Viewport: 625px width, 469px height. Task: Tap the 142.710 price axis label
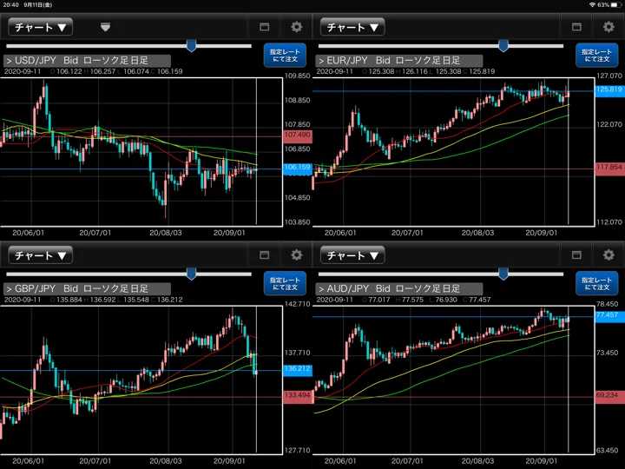[297, 304]
